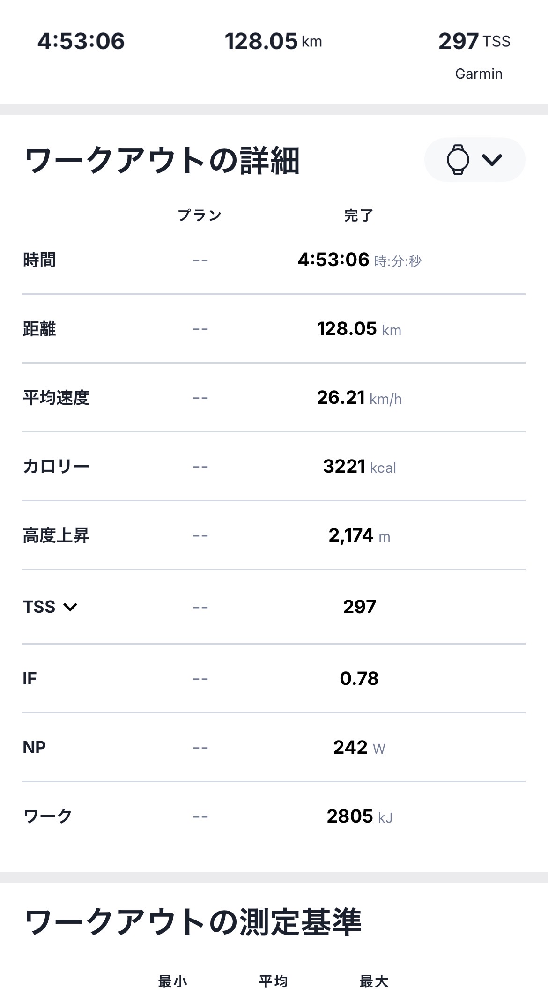Select the 時間 row completed value
Viewport: 548px width, 1002px height.
(359, 260)
